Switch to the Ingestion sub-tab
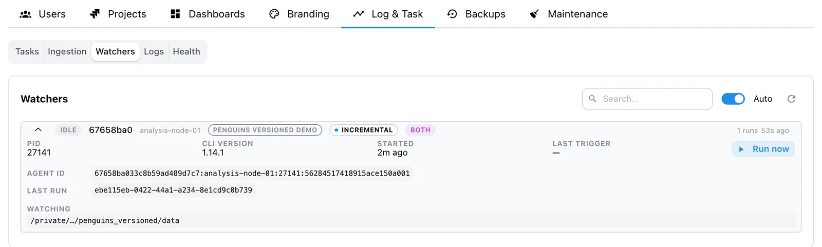822x247 pixels. 67,51
